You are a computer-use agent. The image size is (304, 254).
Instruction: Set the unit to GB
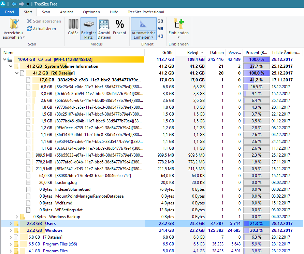tap(160, 21)
